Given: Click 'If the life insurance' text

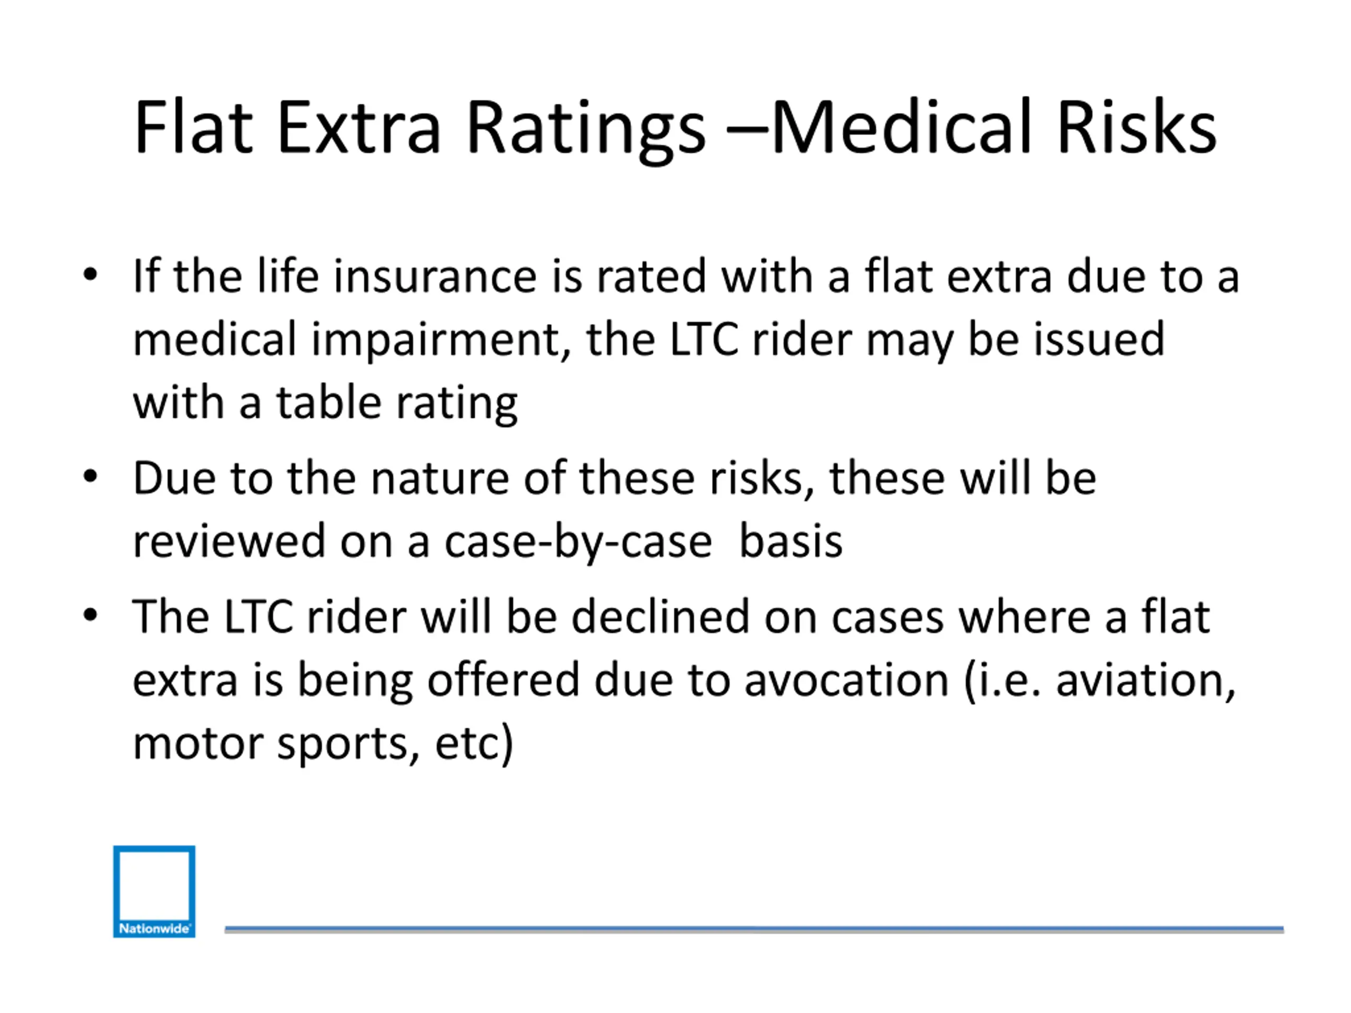Looking at the screenshot, I should 335,276.
